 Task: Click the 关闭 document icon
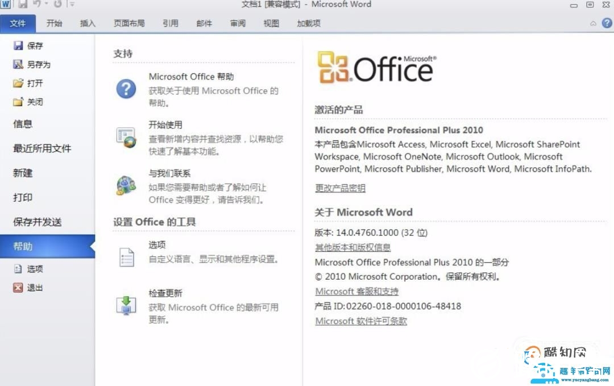[18, 102]
